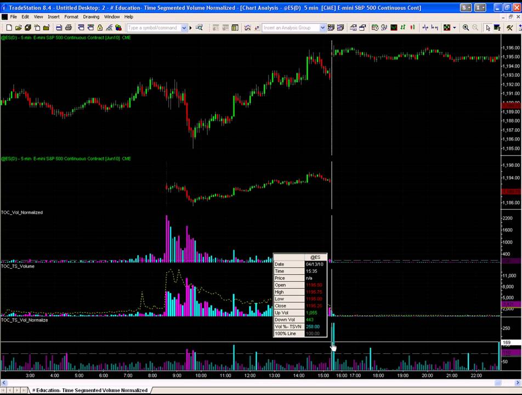The height and width of the screenshot is (395, 522).
Task: Open the Insert menu
Action: click(x=54, y=16)
